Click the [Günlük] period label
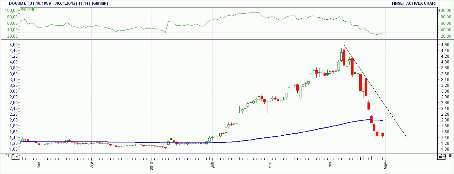 (99, 3)
